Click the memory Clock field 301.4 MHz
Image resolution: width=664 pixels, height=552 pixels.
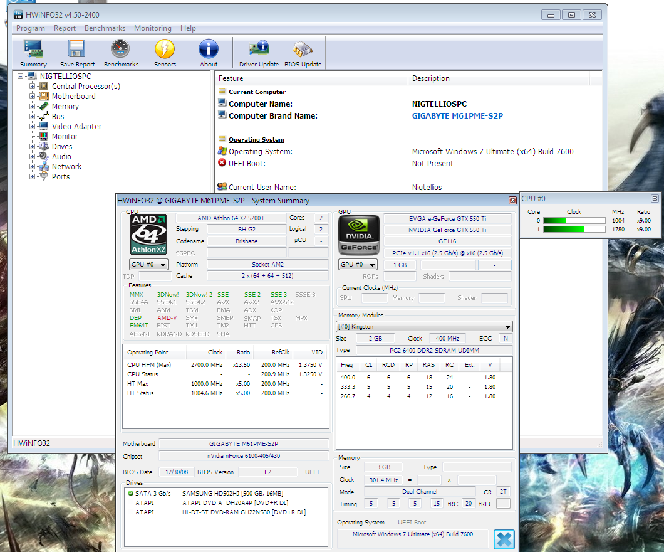tap(383, 480)
